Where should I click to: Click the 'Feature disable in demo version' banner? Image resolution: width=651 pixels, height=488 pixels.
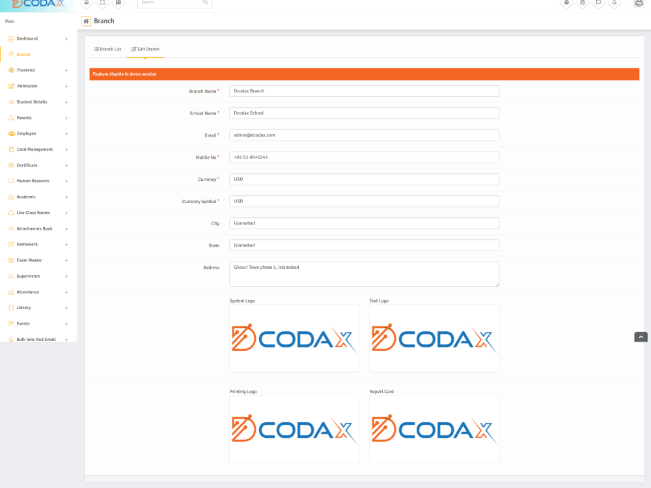(x=364, y=74)
